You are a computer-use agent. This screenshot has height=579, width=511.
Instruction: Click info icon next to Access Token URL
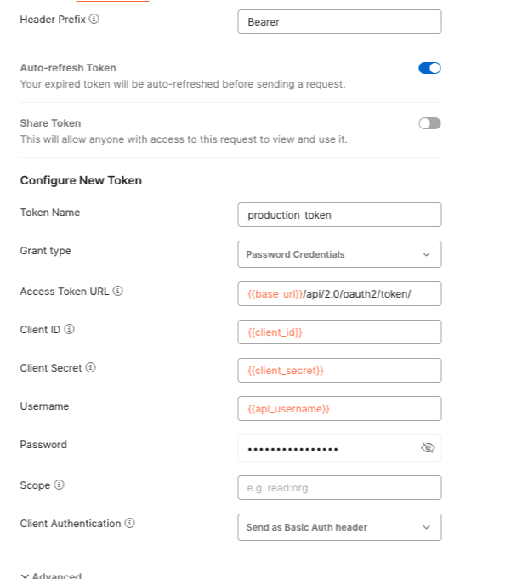click(118, 291)
